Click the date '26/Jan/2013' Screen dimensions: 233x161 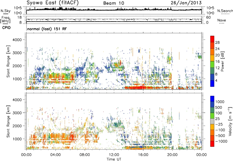click(x=186, y=3)
